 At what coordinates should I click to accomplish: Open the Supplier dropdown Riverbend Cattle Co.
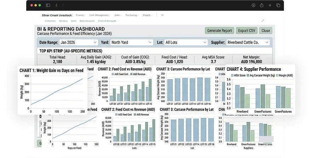(248, 43)
